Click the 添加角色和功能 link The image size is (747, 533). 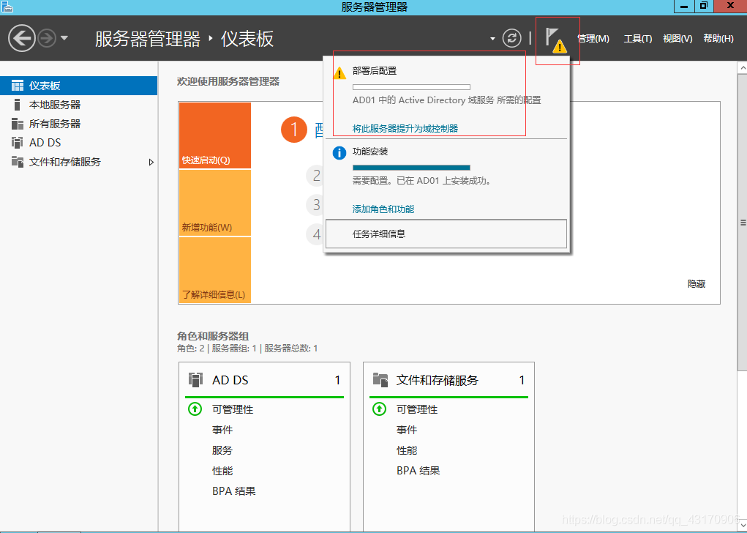pyautogui.click(x=383, y=209)
